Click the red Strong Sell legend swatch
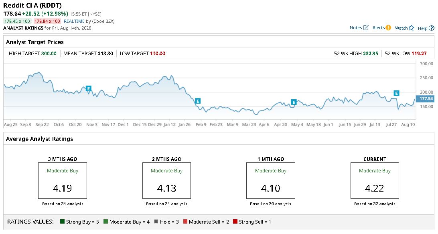This screenshot has width=438, height=234. point(235,222)
